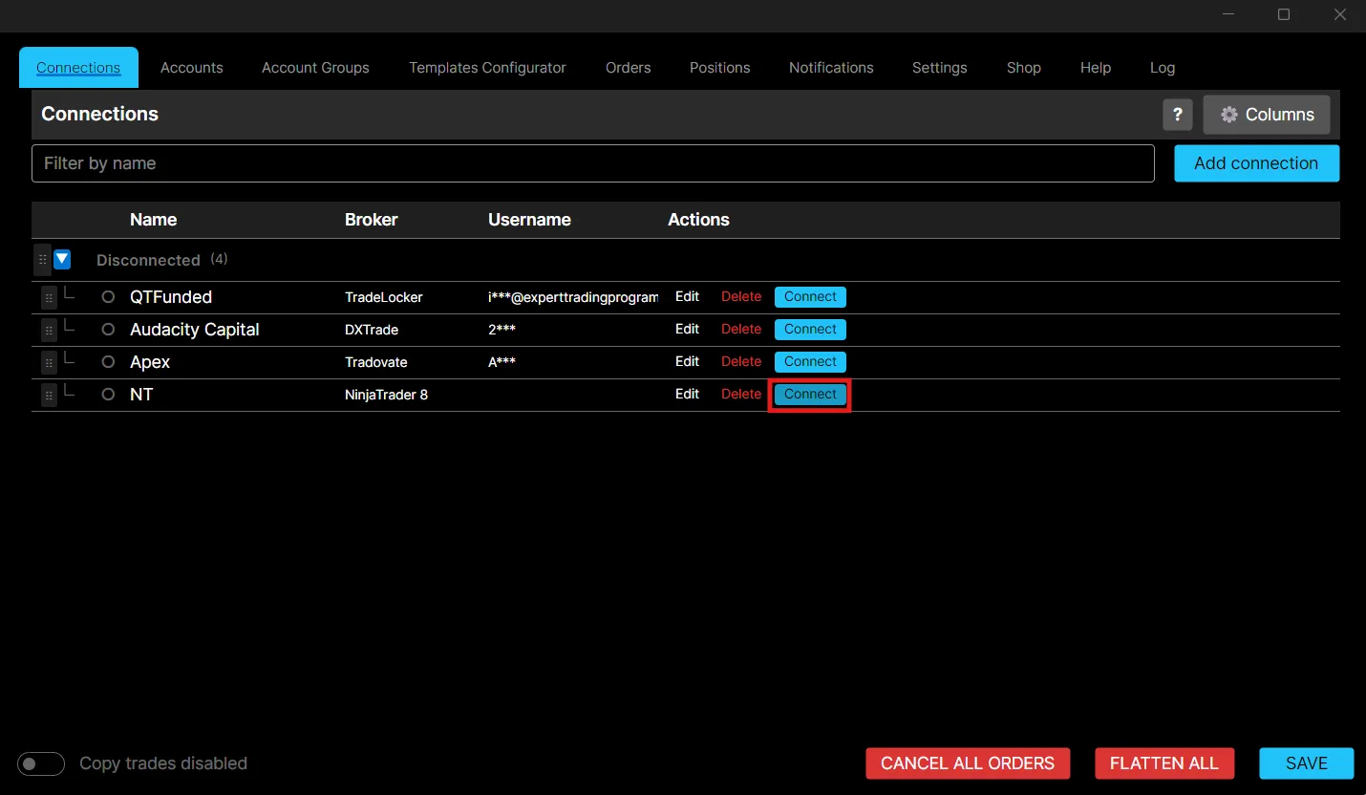Delete the Audacity Capital connection
1366x795 pixels.
[741, 330]
